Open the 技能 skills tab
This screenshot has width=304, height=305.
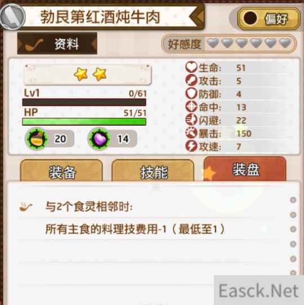coord(153,171)
